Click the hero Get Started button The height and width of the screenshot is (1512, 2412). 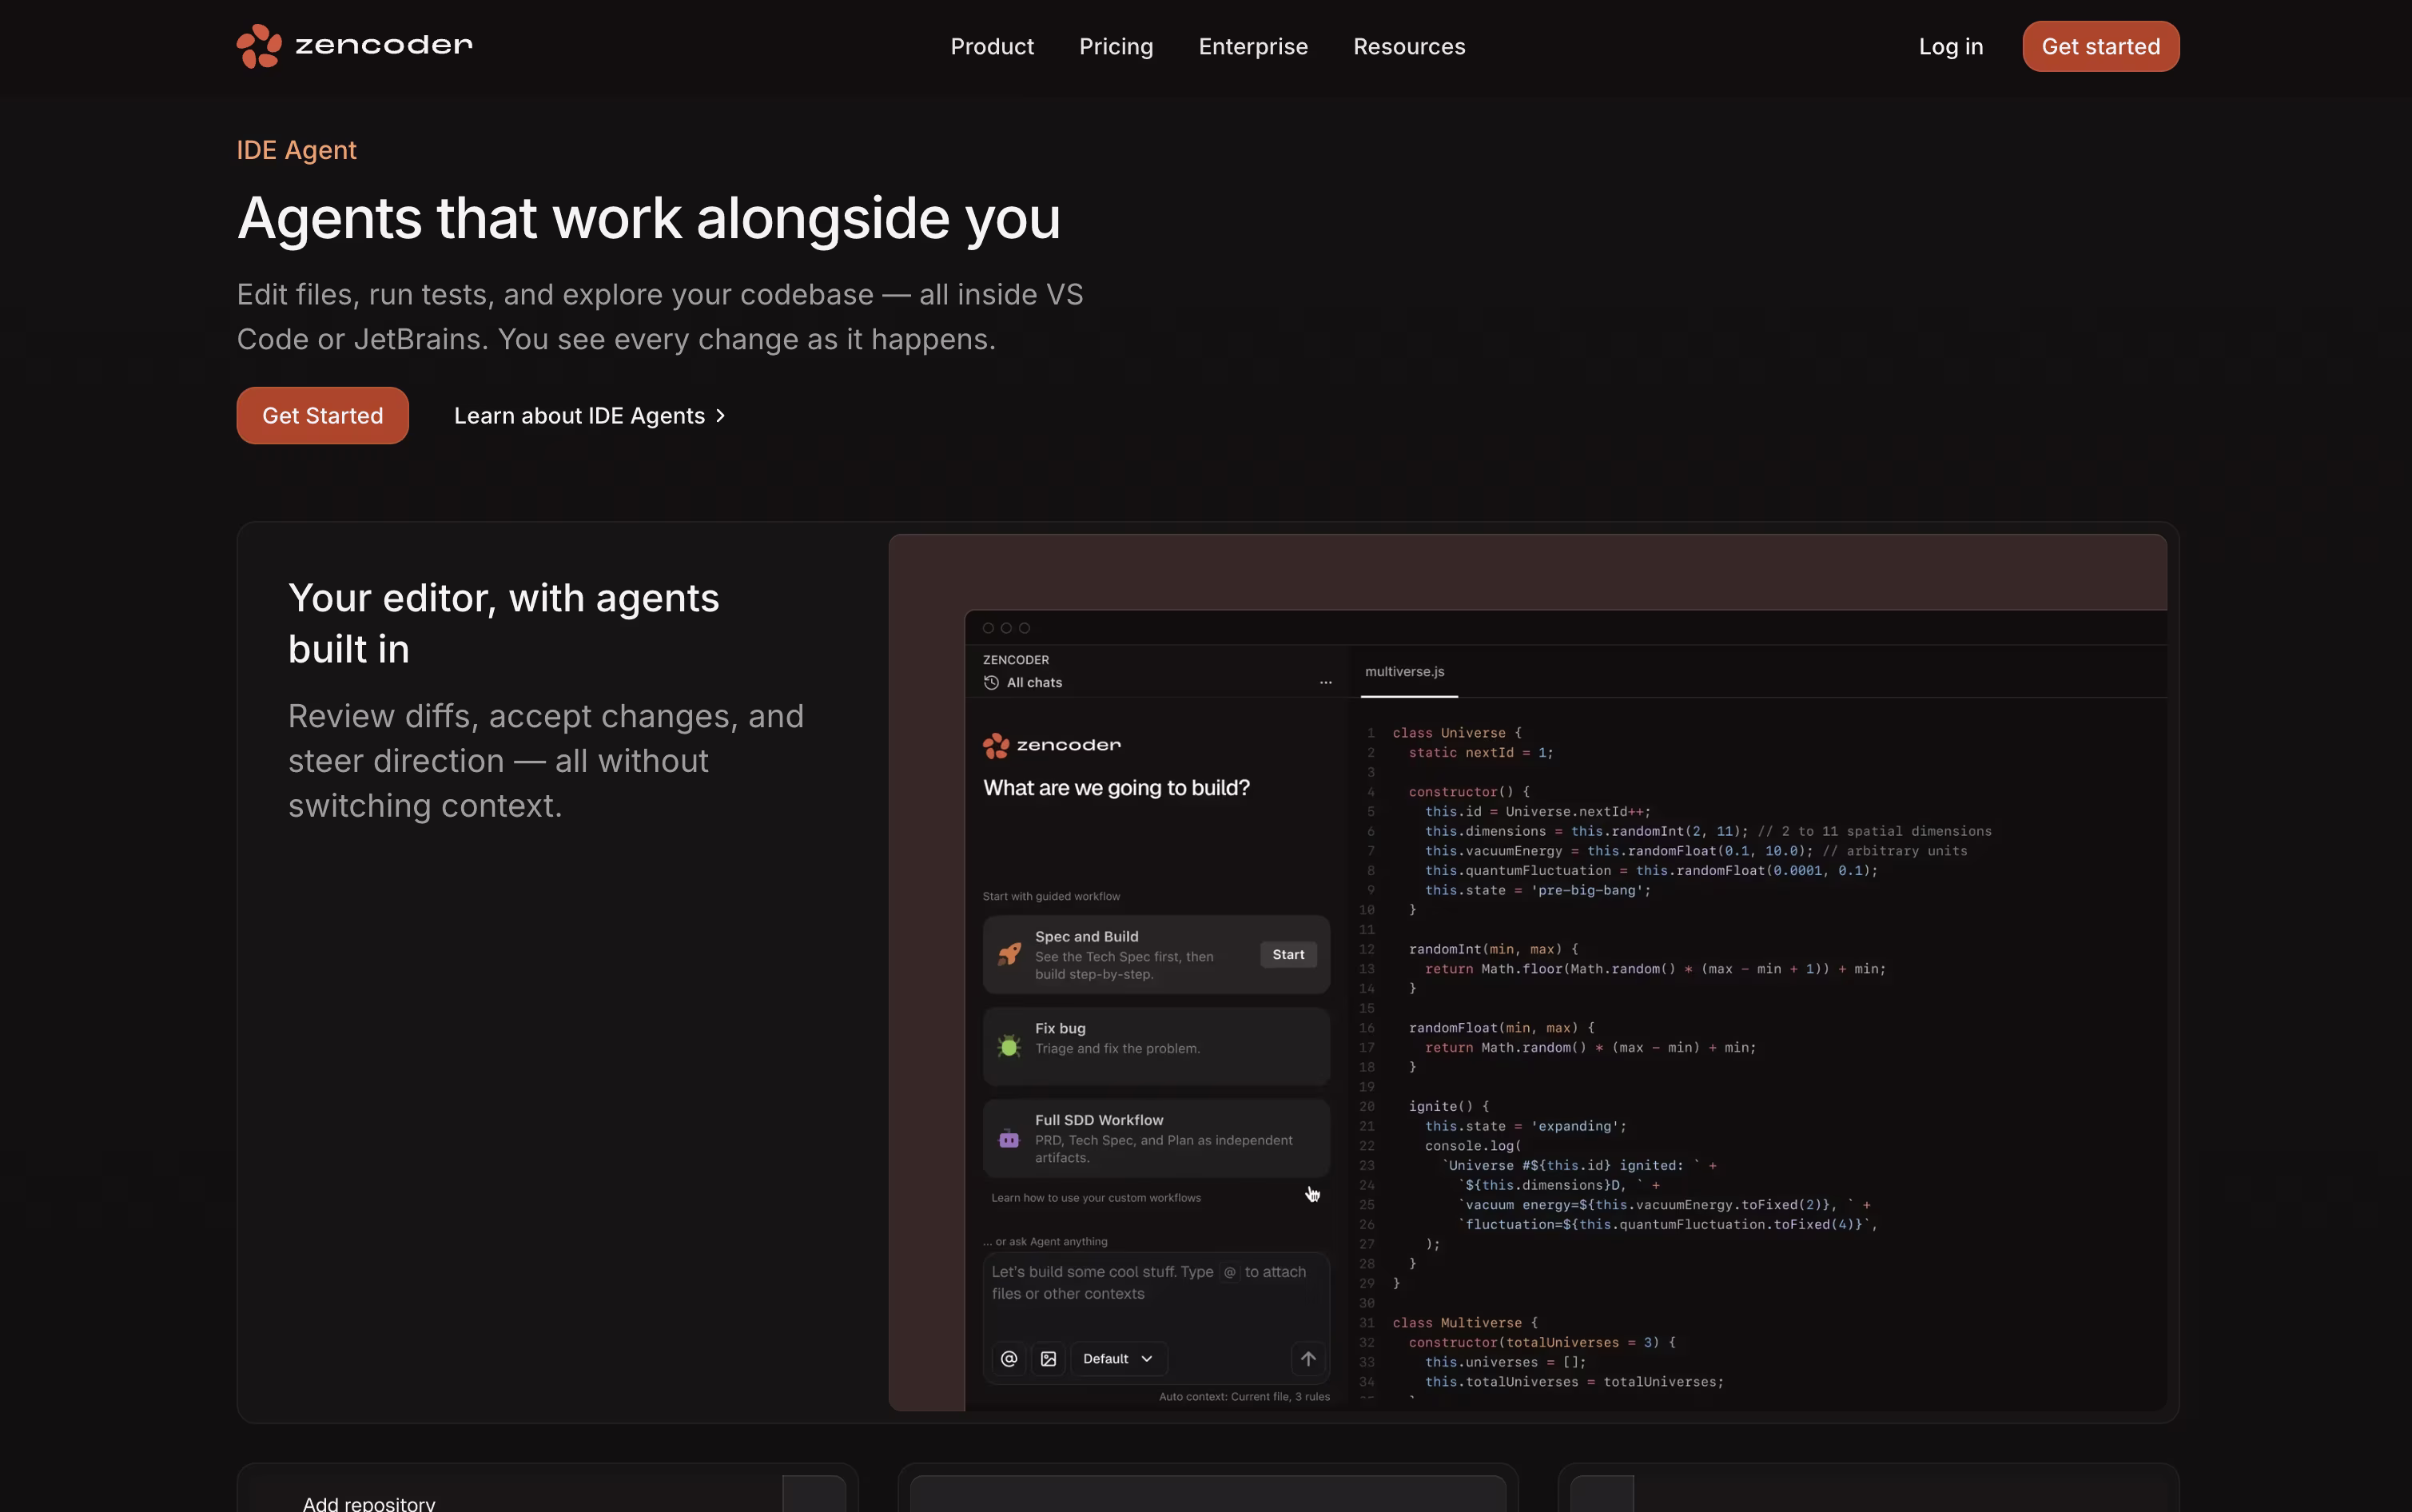(x=322, y=415)
